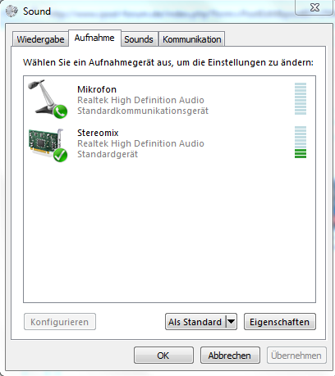Screen dimensions: 335x376
Task: Select the Stereomix sound card icon
Action: (48, 145)
